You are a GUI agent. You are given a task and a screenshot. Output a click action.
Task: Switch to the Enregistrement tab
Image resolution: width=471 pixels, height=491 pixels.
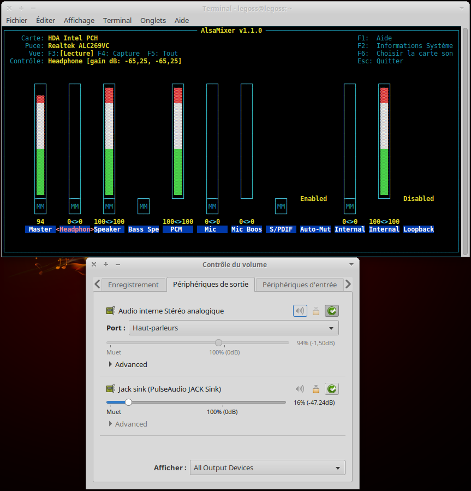pos(133,285)
